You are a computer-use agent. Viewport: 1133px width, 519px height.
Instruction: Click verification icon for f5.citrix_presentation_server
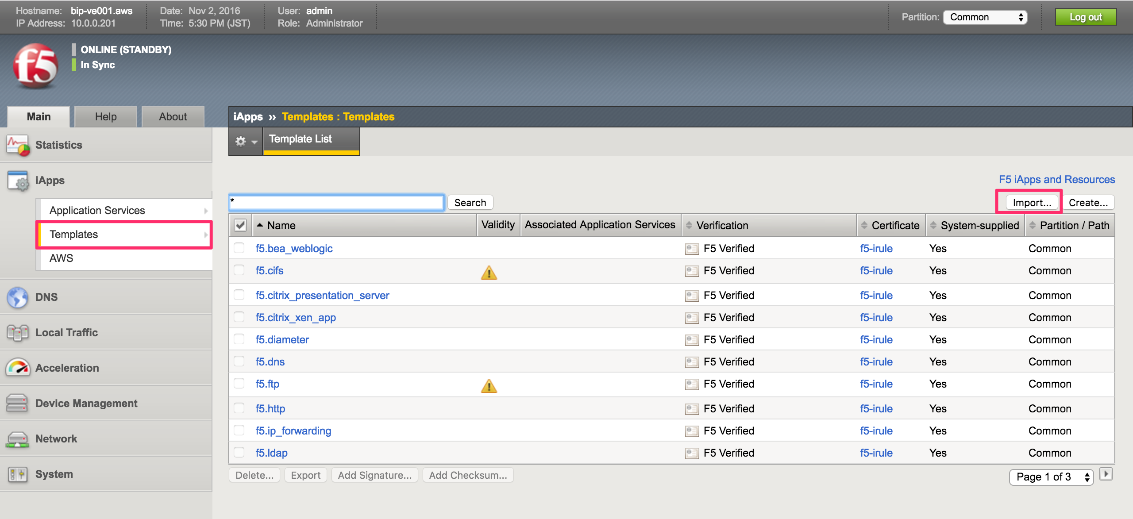coord(692,296)
